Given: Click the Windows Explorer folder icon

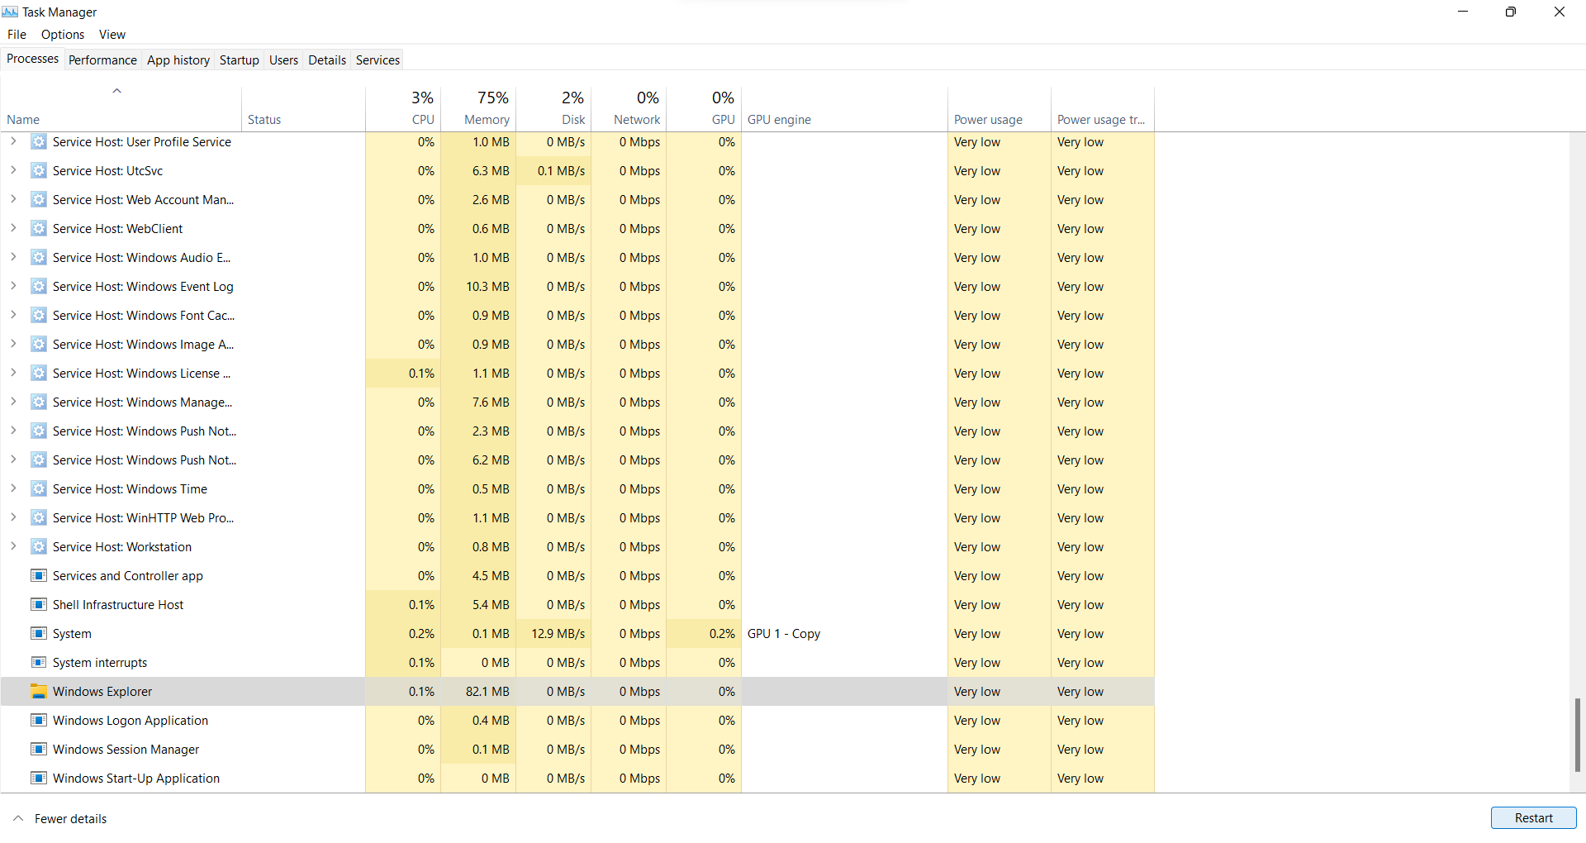Looking at the screenshot, I should [38, 692].
